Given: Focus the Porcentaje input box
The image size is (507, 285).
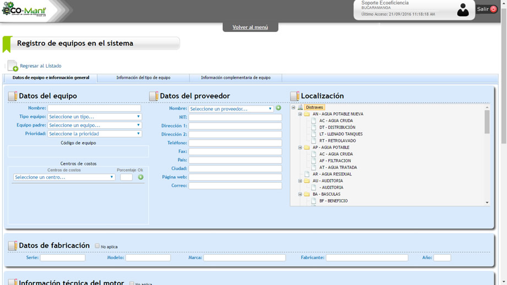Looking at the screenshot, I should tap(127, 177).
